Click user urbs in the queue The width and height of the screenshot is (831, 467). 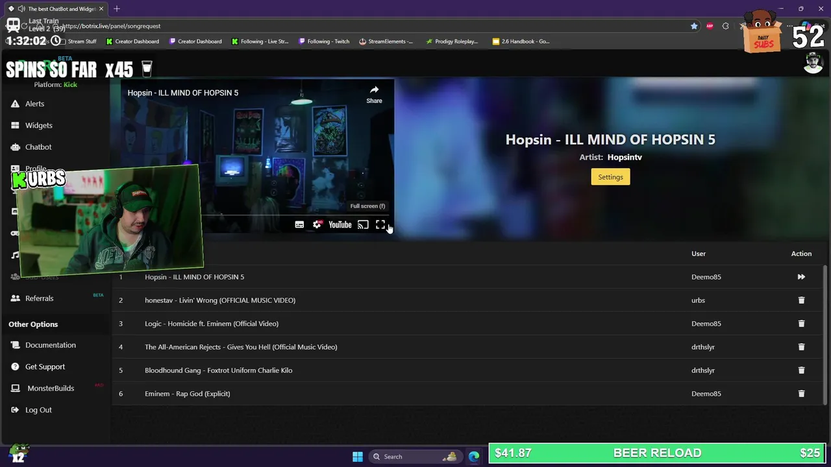pyautogui.click(x=698, y=300)
